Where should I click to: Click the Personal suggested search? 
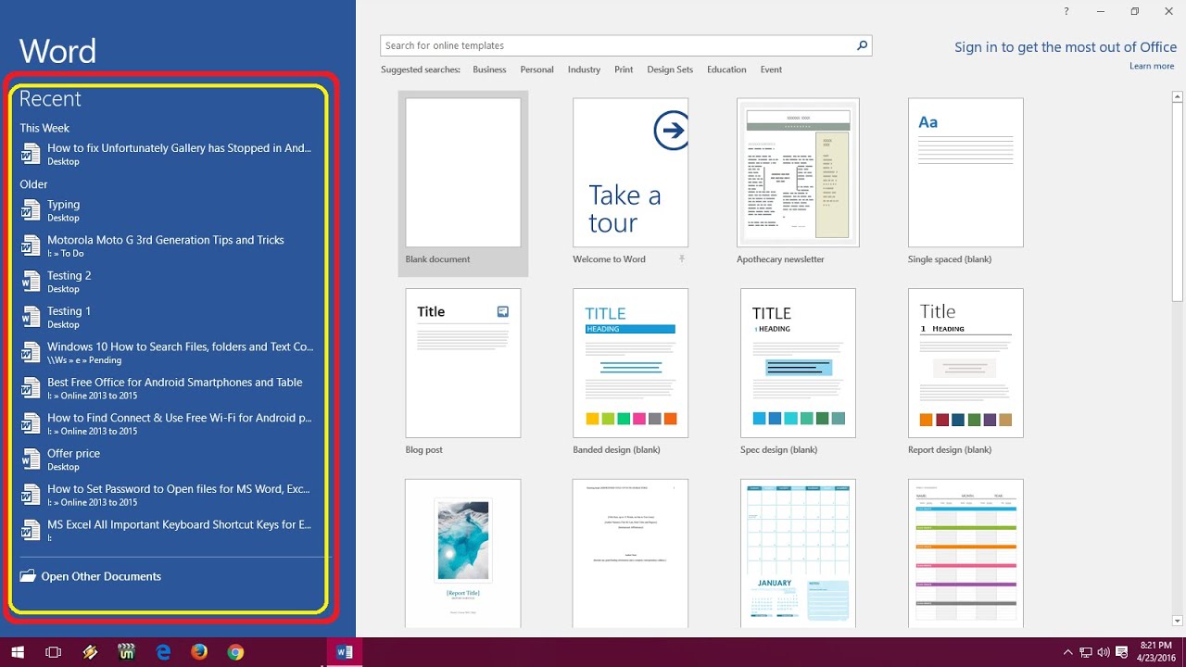pyautogui.click(x=536, y=69)
